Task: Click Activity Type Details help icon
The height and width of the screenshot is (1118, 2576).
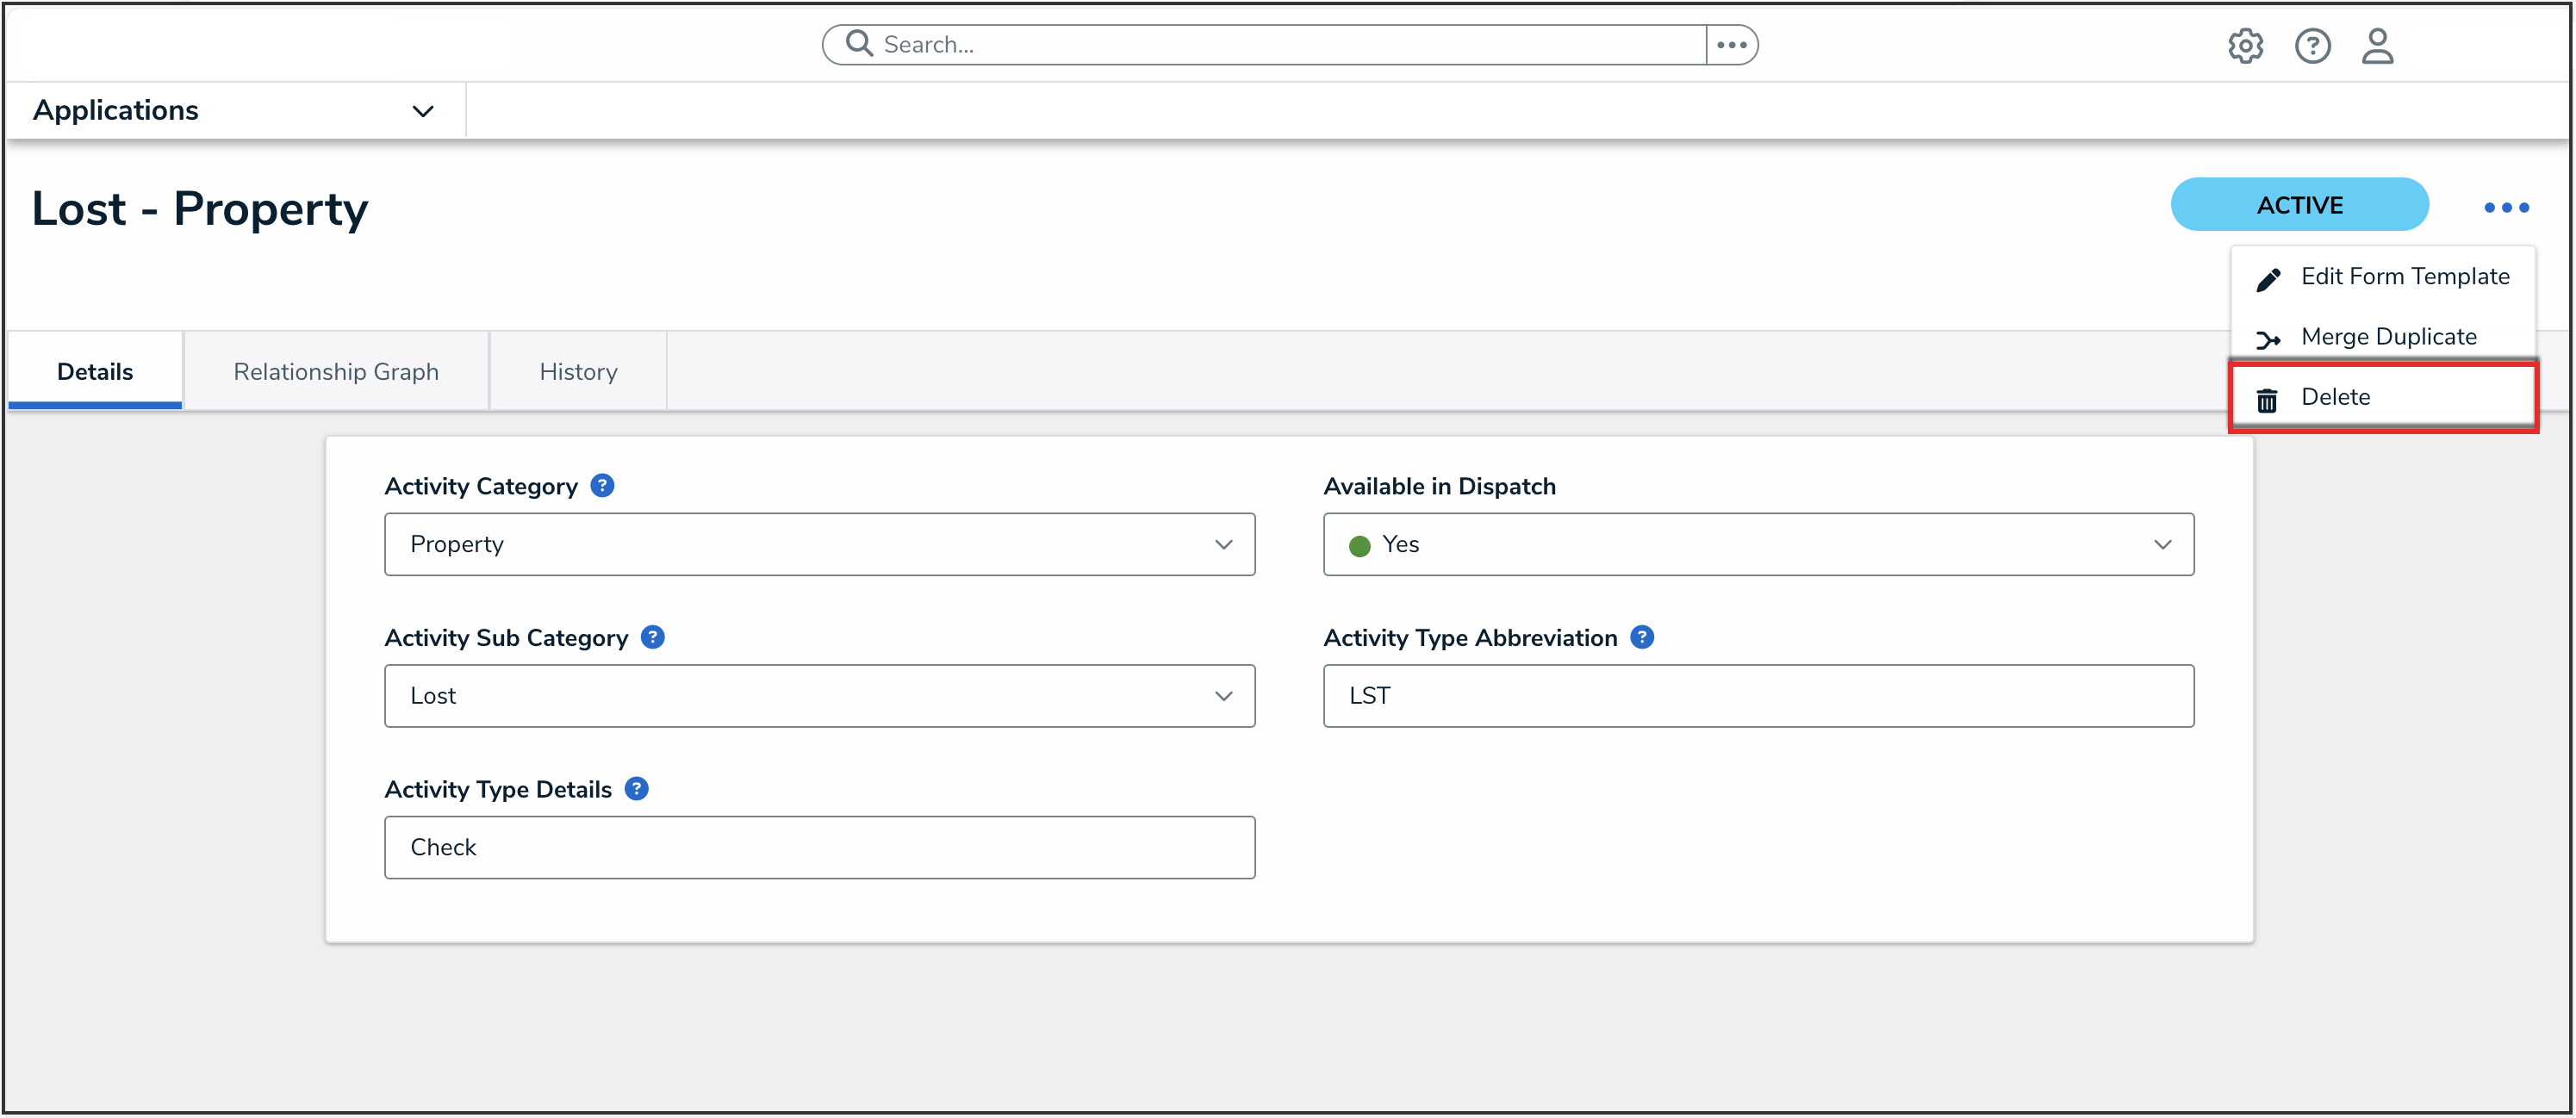Action: 637,789
